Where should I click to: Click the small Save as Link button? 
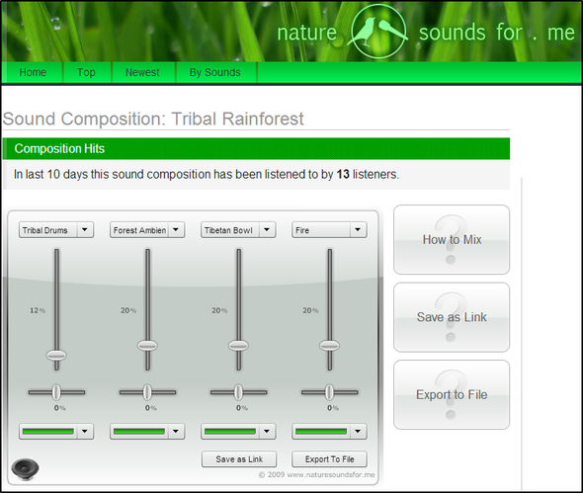click(x=239, y=459)
